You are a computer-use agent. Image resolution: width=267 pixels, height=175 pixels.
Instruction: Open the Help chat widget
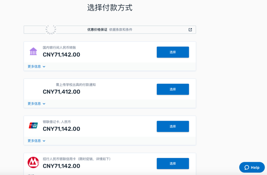click(x=252, y=167)
